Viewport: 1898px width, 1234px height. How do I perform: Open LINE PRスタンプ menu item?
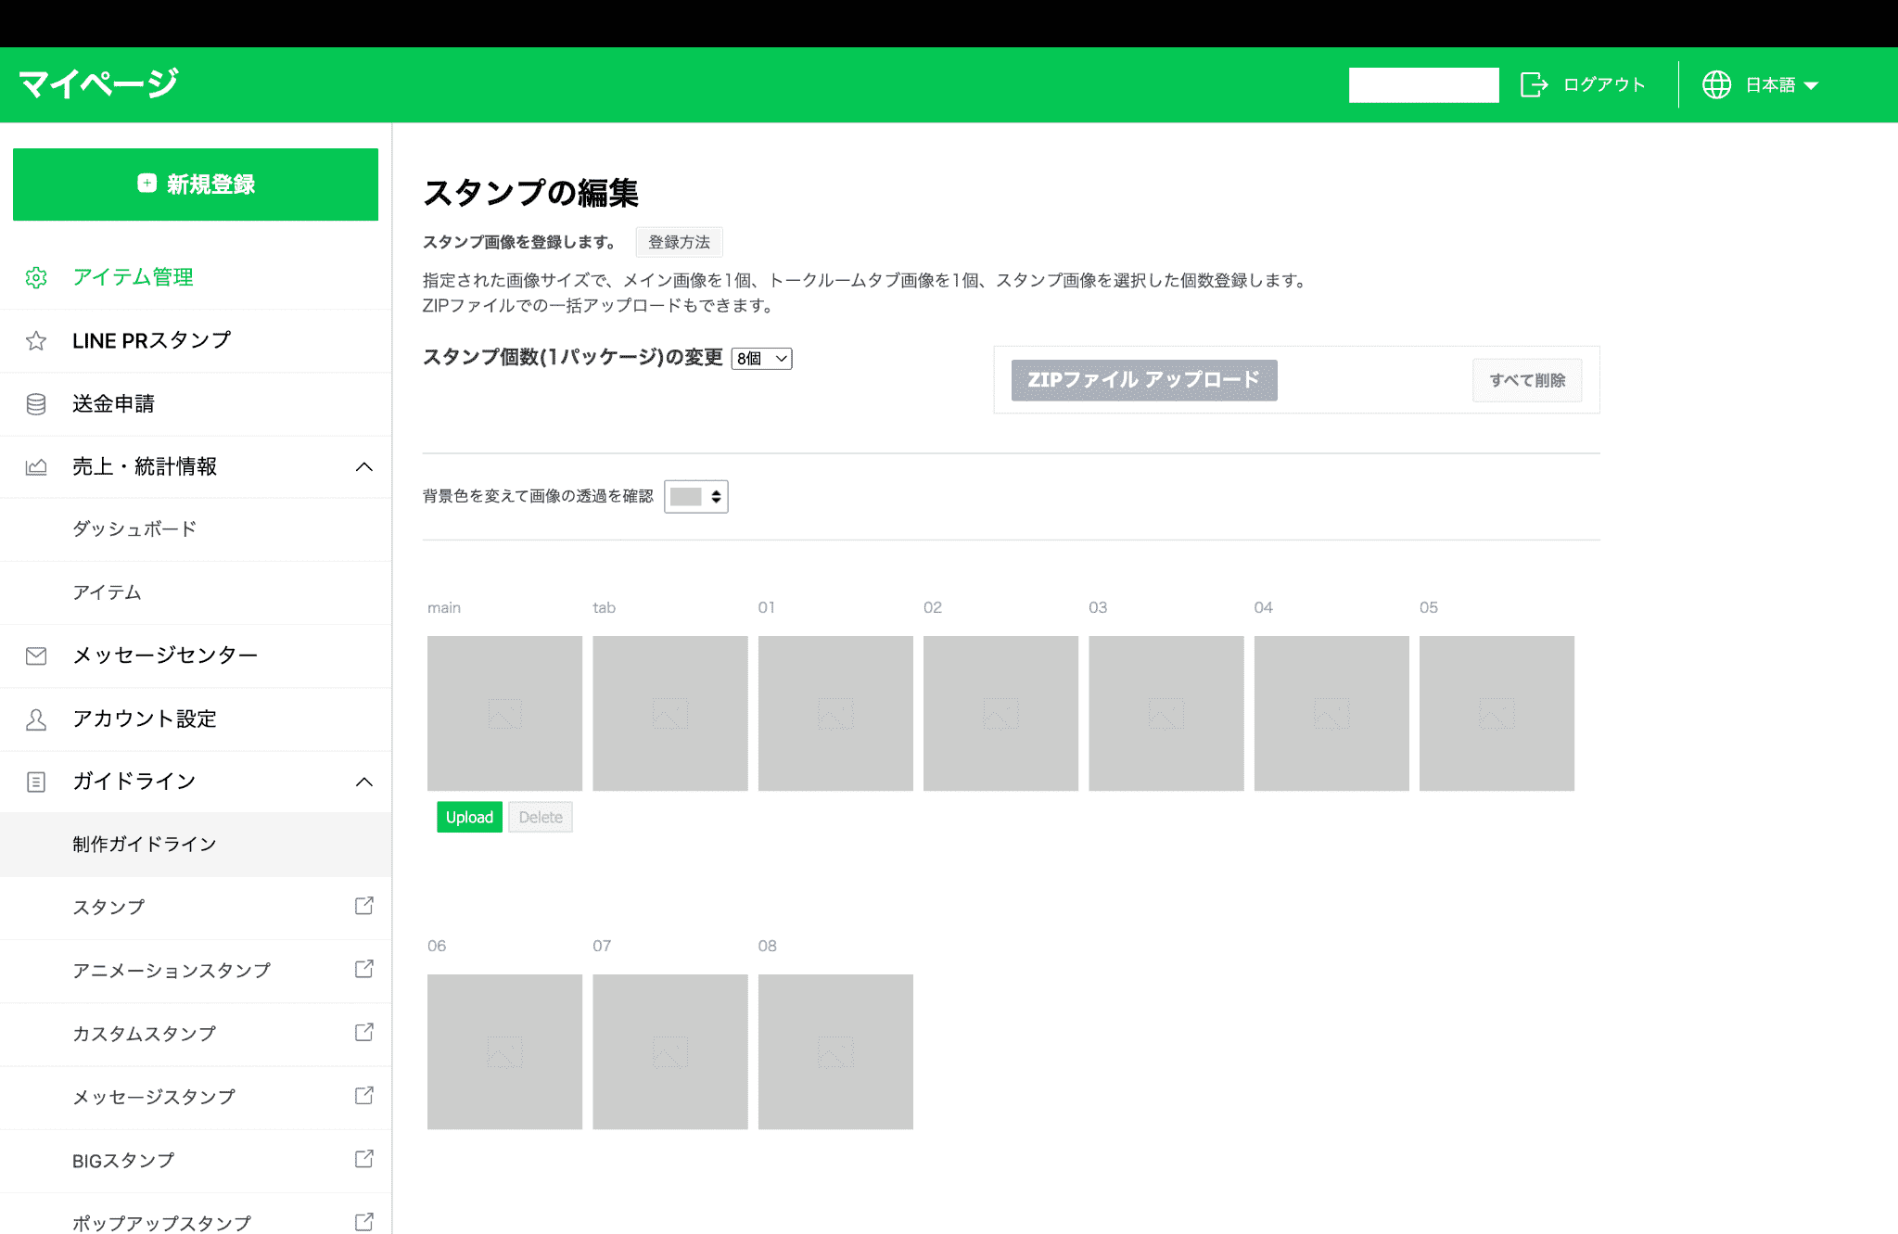(196, 340)
